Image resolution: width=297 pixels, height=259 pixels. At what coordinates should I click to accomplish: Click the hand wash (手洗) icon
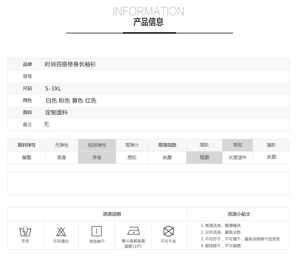(x=25, y=231)
